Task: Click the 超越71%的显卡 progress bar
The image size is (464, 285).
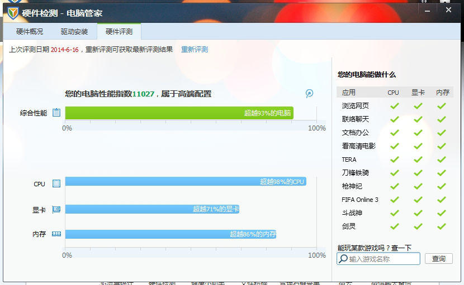Action: [153, 209]
